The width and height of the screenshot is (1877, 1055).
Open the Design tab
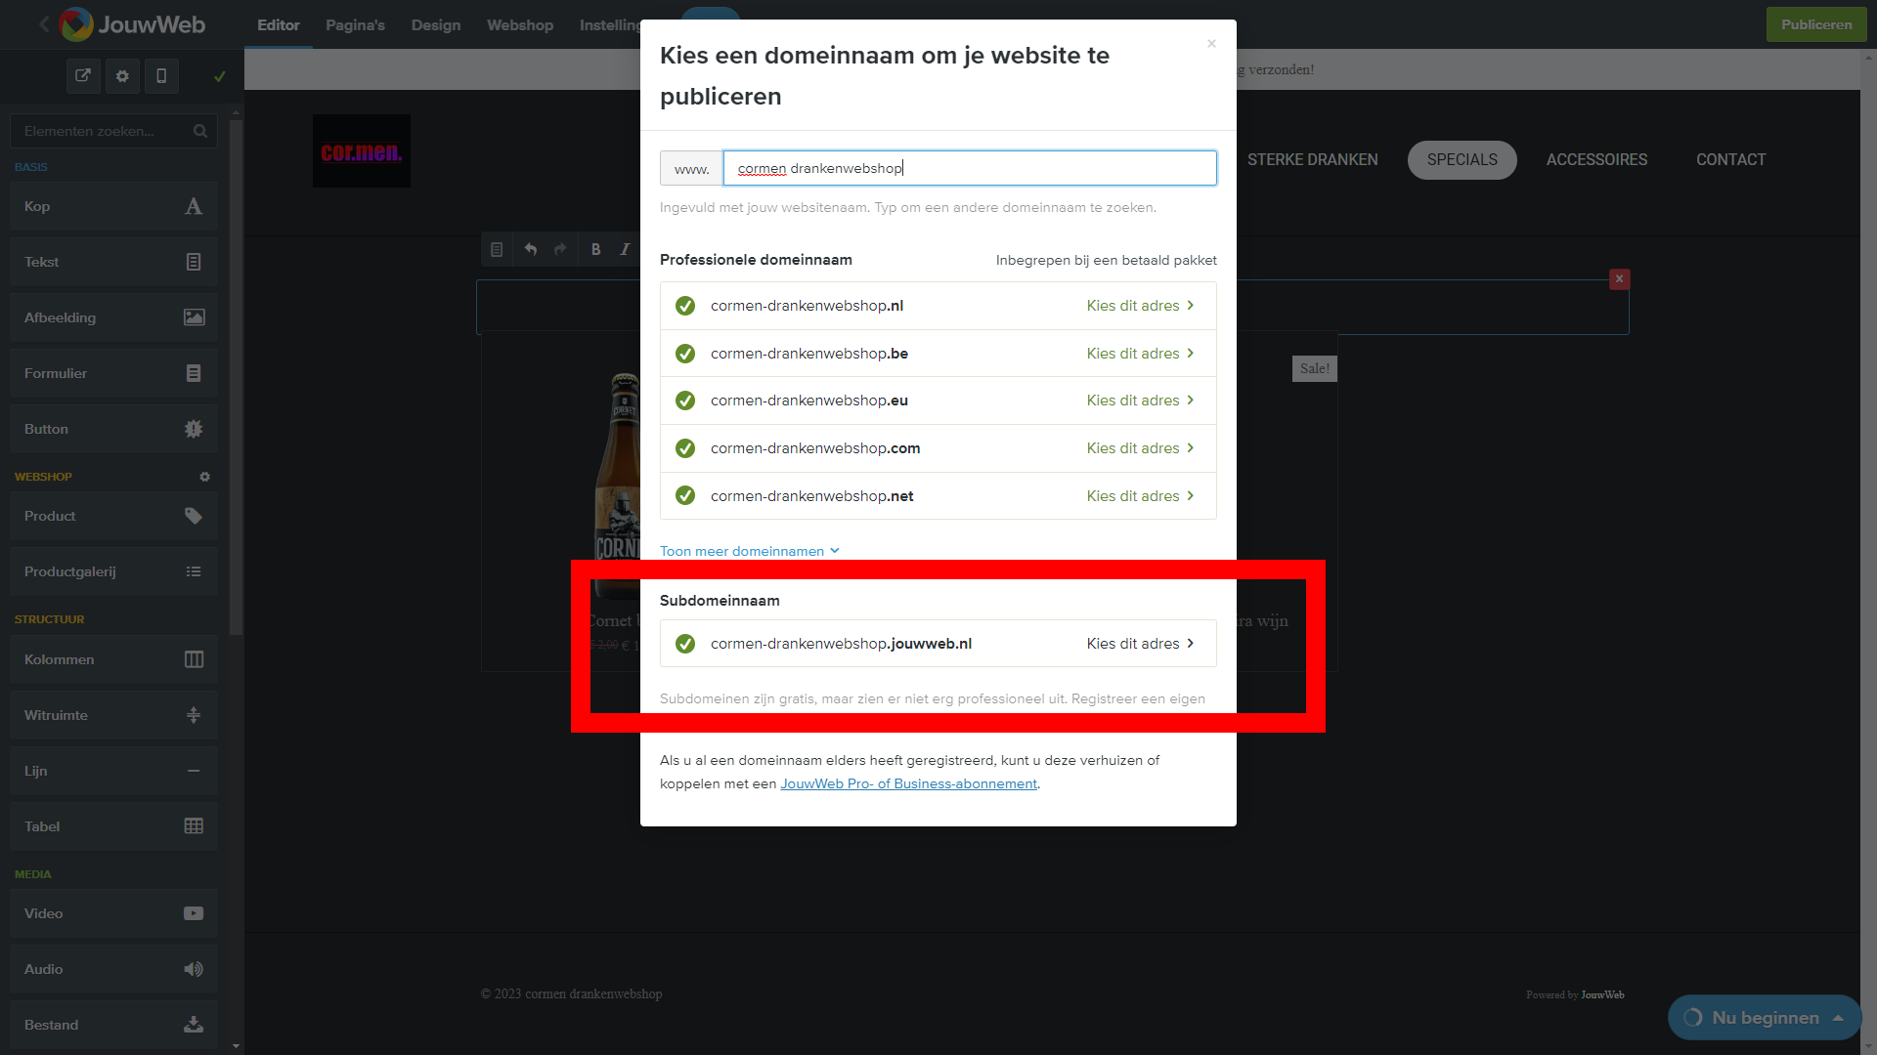point(436,24)
